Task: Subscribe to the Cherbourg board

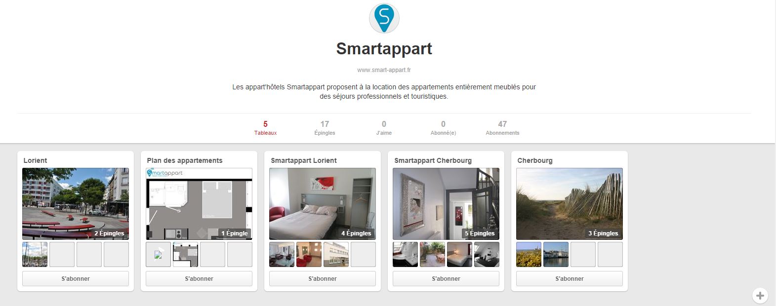Action: click(x=570, y=278)
